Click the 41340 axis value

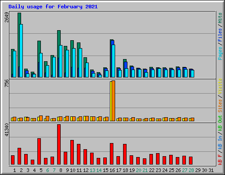click(7, 130)
